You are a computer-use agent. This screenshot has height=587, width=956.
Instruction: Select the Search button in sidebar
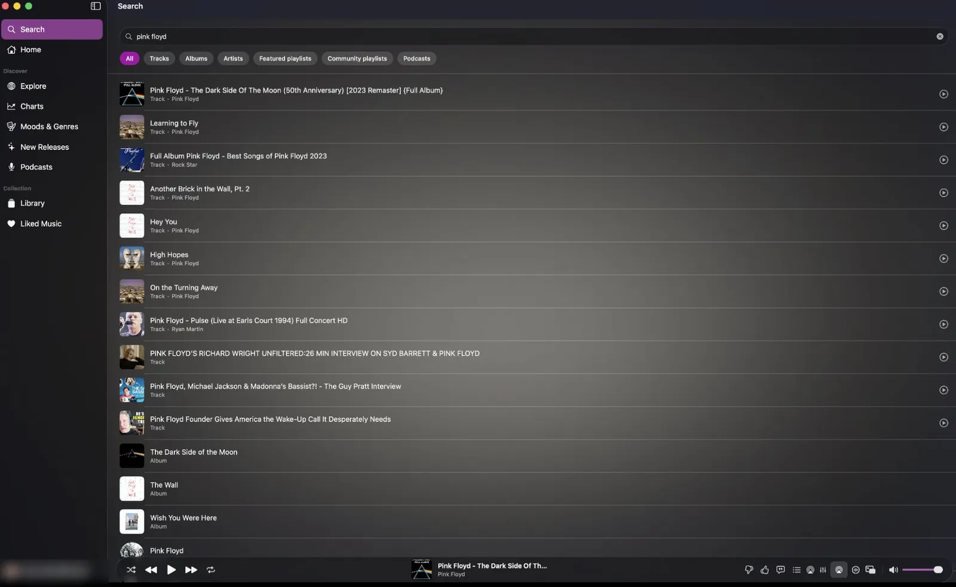tap(52, 29)
